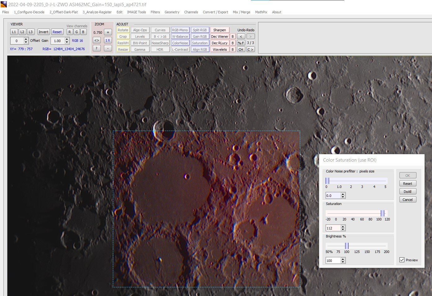
Task: View only the B view channel
Action: (83, 32)
